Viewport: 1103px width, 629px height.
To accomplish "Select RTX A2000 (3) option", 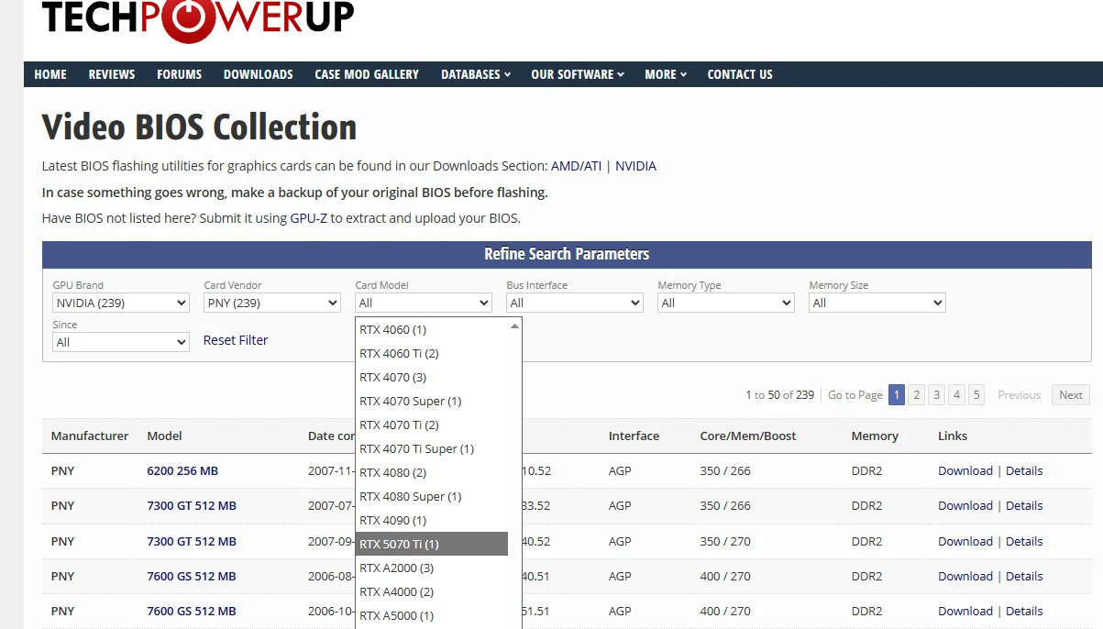I will coord(432,568).
